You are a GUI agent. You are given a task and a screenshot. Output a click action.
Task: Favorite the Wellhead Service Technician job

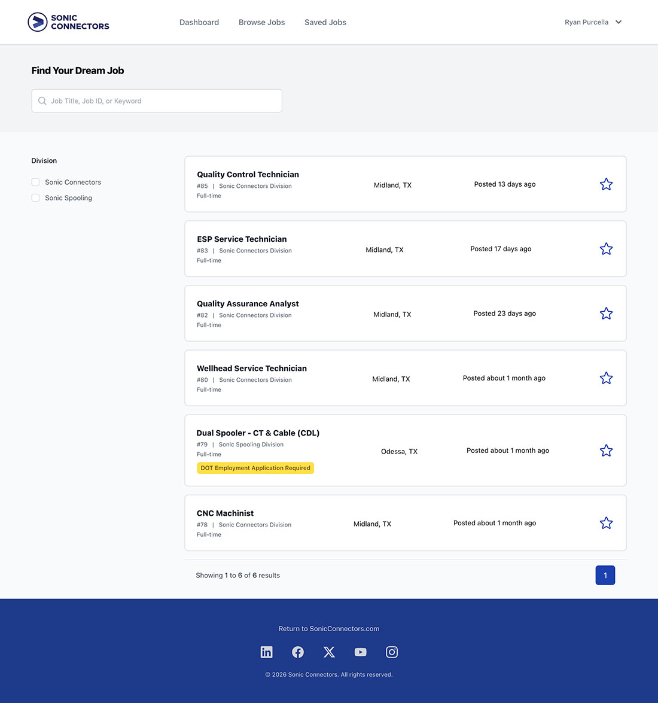coord(606,378)
